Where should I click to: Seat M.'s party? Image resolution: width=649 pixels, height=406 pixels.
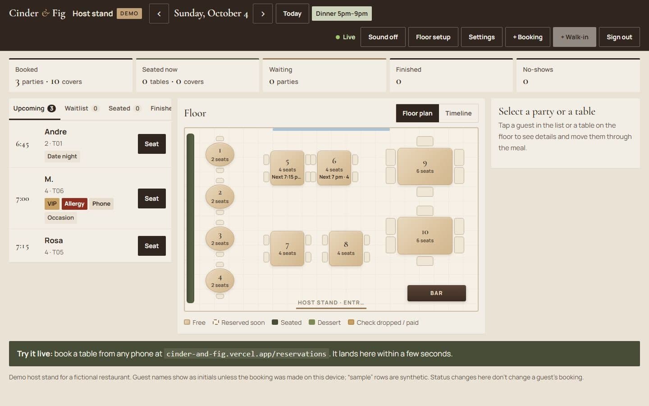[152, 198]
